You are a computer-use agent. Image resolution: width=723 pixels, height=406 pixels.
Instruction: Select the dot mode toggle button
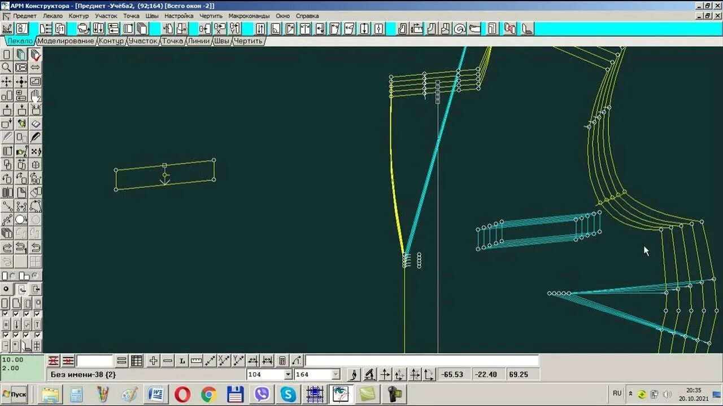coord(6,289)
